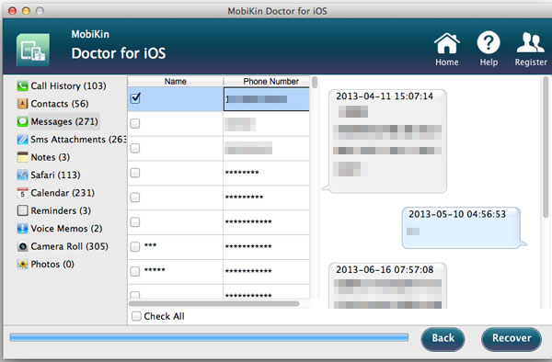Image resolution: width=552 pixels, height=362 pixels.
Task: Select the Call History phone icon
Action: click(x=22, y=85)
